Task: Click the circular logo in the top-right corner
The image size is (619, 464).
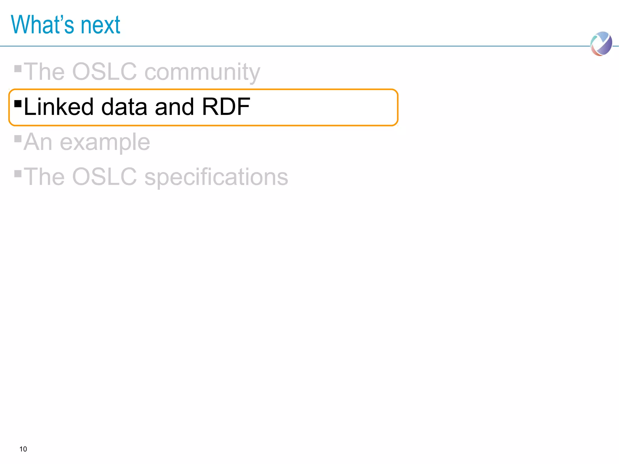Action: coord(601,44)
